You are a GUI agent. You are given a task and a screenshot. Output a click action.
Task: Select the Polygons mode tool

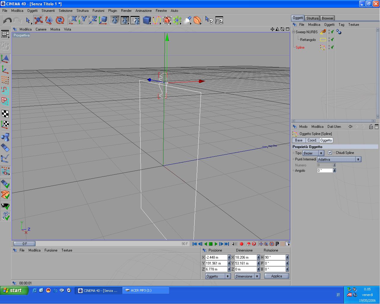tap(5, 101)
